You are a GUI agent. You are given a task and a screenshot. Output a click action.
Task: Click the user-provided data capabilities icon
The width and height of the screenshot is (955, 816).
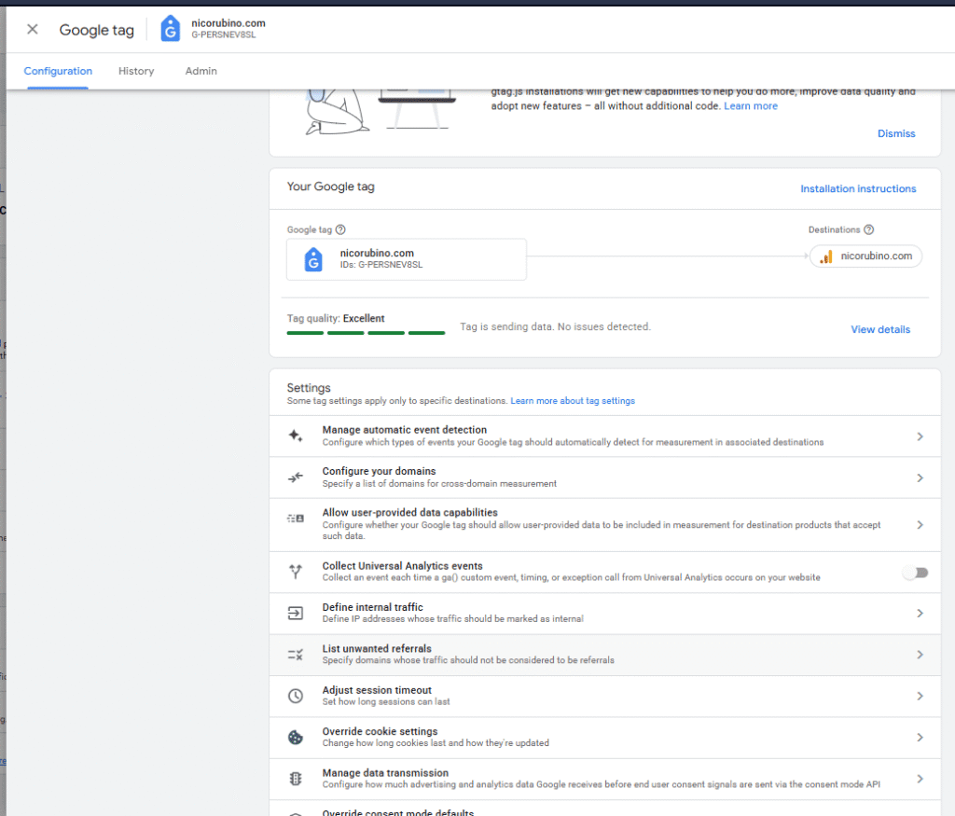[x=296, y=519]
